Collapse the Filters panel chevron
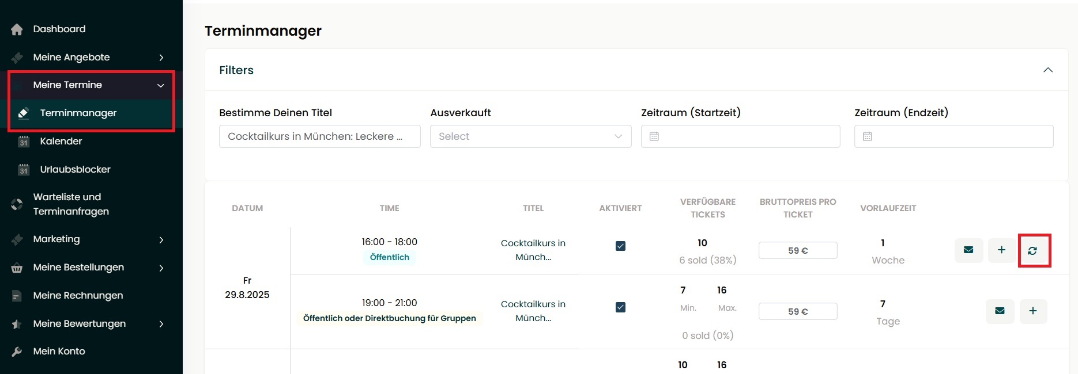 point(1048,70)
